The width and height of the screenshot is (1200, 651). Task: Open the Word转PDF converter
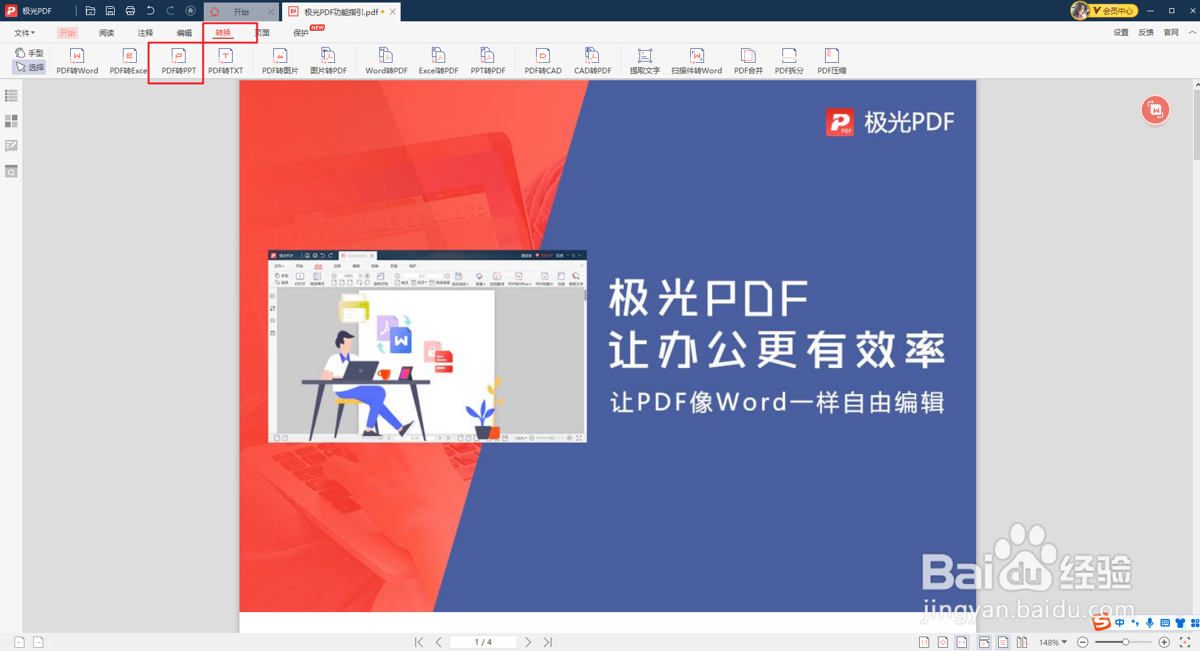[386, 61]
